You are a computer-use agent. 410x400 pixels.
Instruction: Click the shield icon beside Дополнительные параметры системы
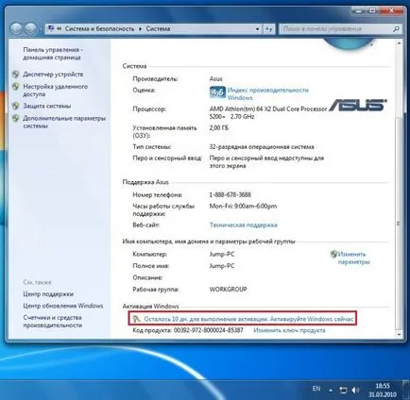[15, 119]
